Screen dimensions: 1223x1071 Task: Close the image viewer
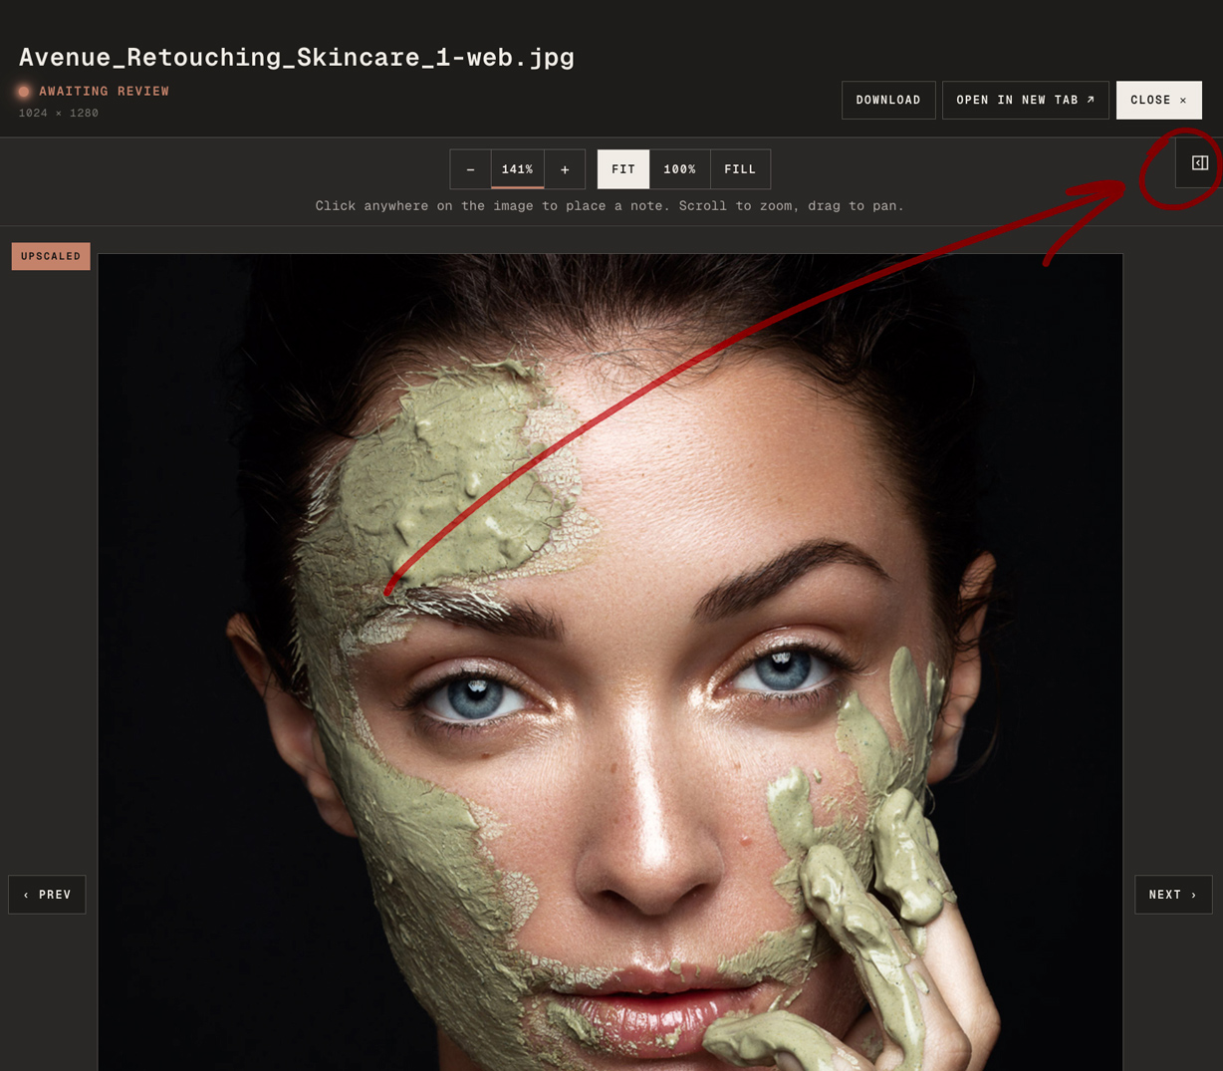click(x=1158, y=100)
